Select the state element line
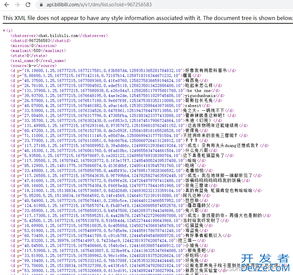Screen dimensions: 293x275 29,56
